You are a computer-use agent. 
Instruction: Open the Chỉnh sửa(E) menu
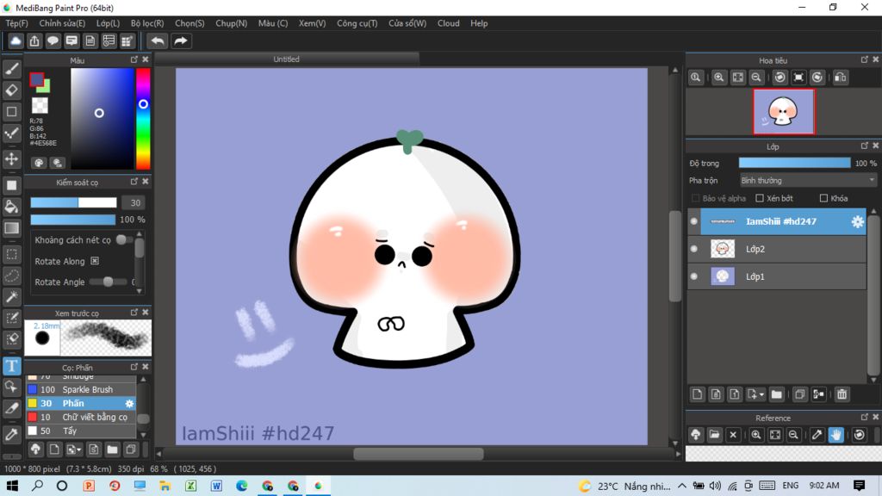tap(62, 23)
